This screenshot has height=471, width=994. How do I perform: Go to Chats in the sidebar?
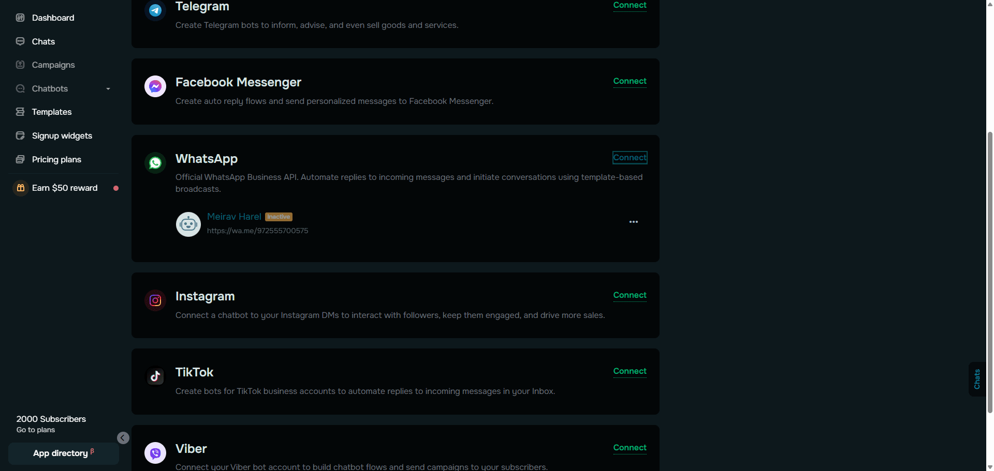(43, 41)
